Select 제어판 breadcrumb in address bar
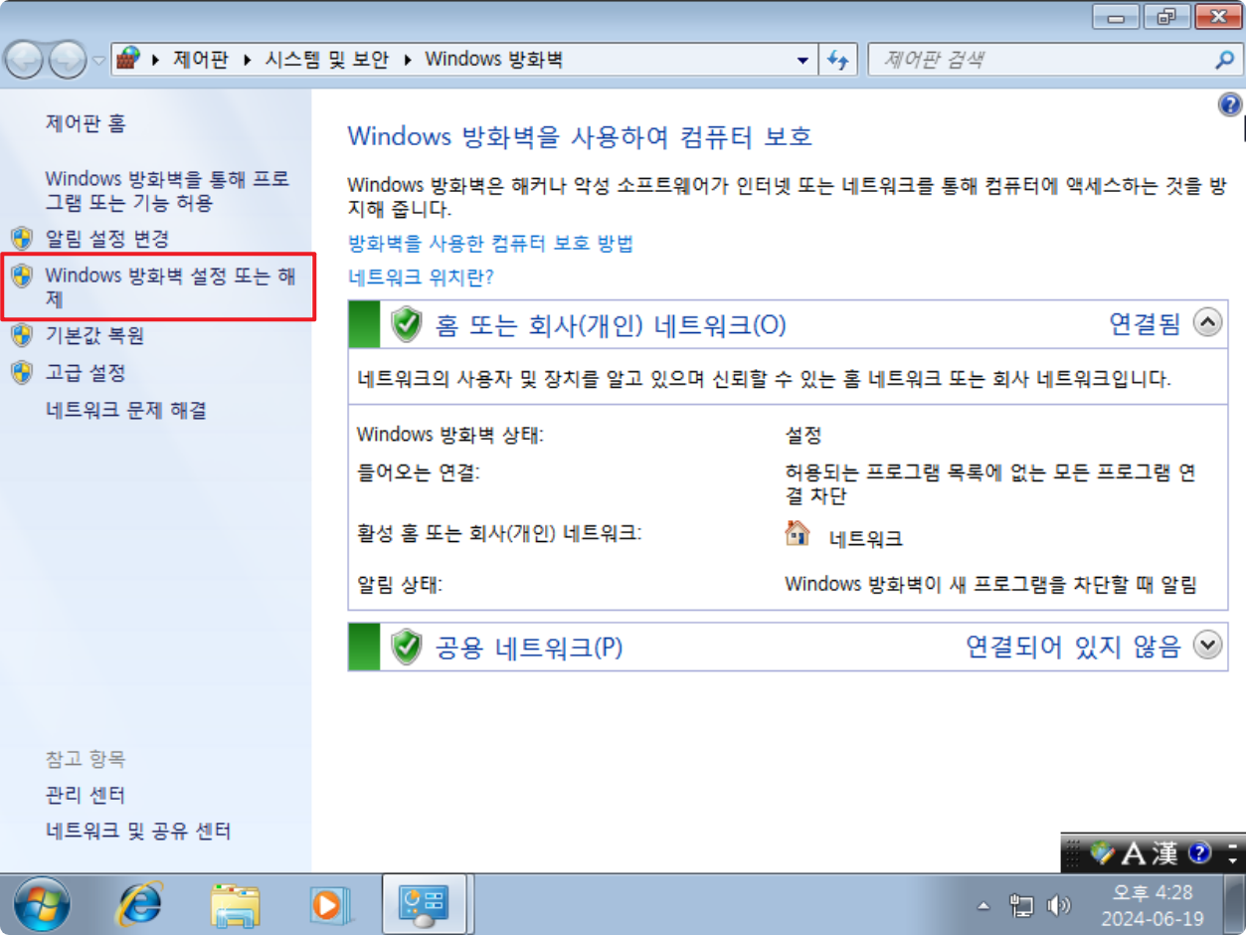The image size is (1246, 935). [200, 60]
